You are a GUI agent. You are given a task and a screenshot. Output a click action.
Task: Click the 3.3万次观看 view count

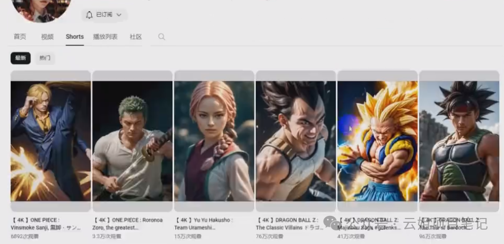[107, 236]
